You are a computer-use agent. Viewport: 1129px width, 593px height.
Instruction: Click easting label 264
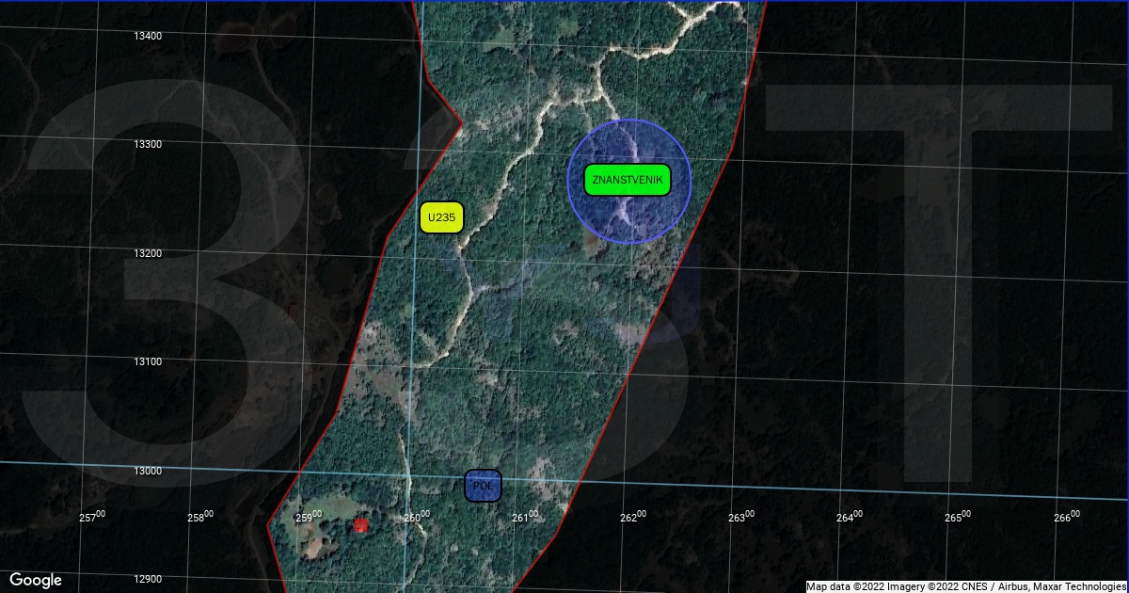click(x=850, y=517)
